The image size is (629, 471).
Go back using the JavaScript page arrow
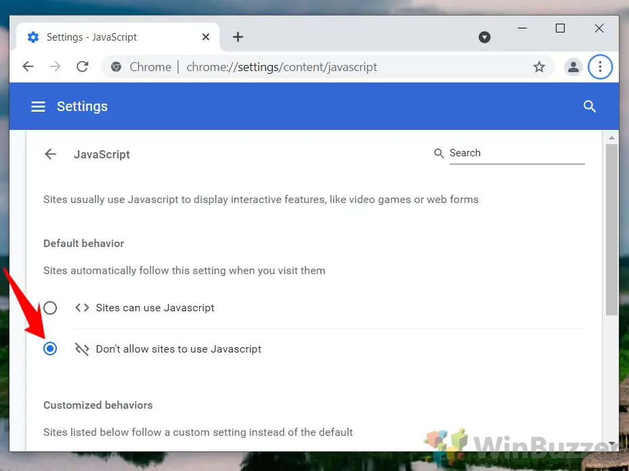pyautogui.click(x=50, y=154)
